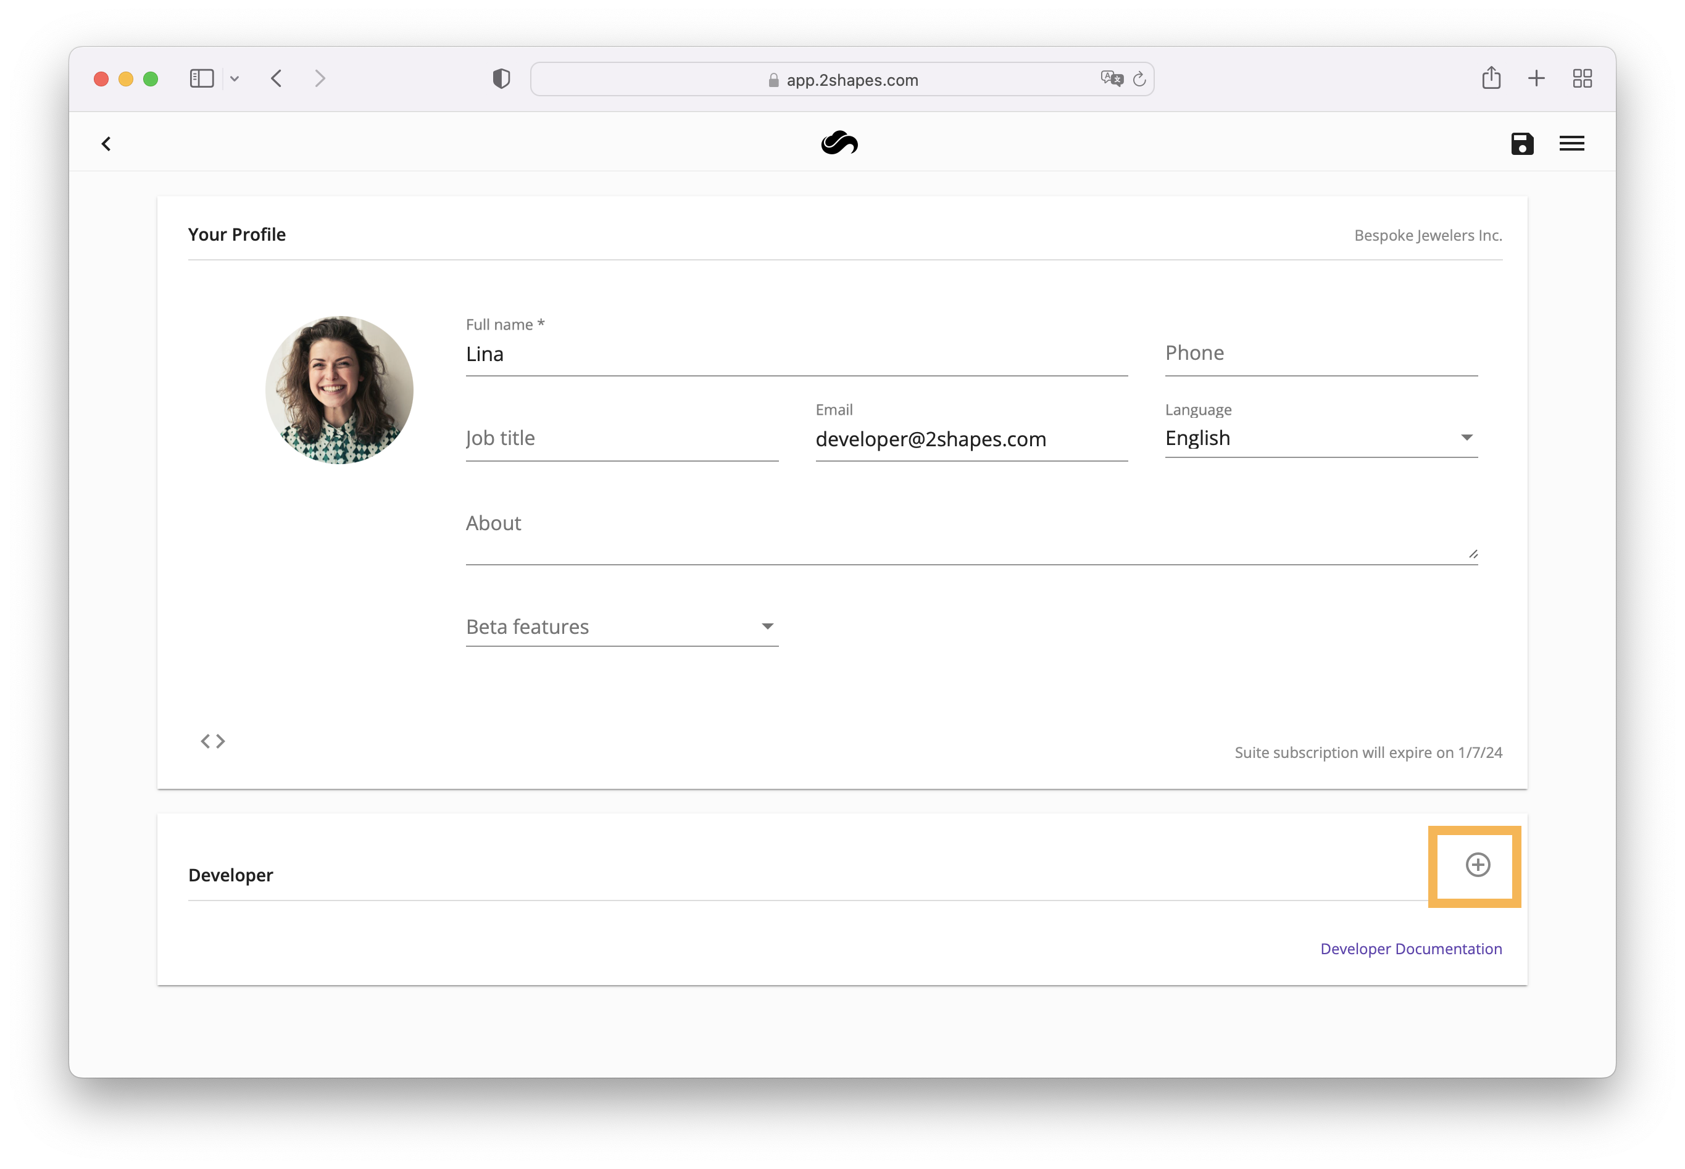Image resolution: width=1685 pixels, height=1169 pixels.
Task: Click the Suite subscription expiry notice text
Action: click(x=1368, y=752)
